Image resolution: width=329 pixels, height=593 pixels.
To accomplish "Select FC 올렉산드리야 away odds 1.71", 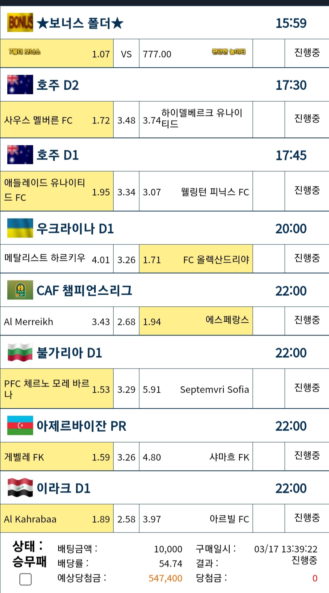I will tap(196, 259).
